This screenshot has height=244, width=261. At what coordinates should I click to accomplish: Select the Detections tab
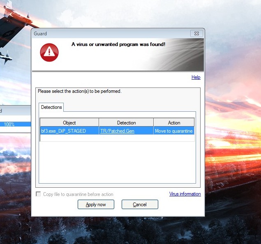[51, 107]
